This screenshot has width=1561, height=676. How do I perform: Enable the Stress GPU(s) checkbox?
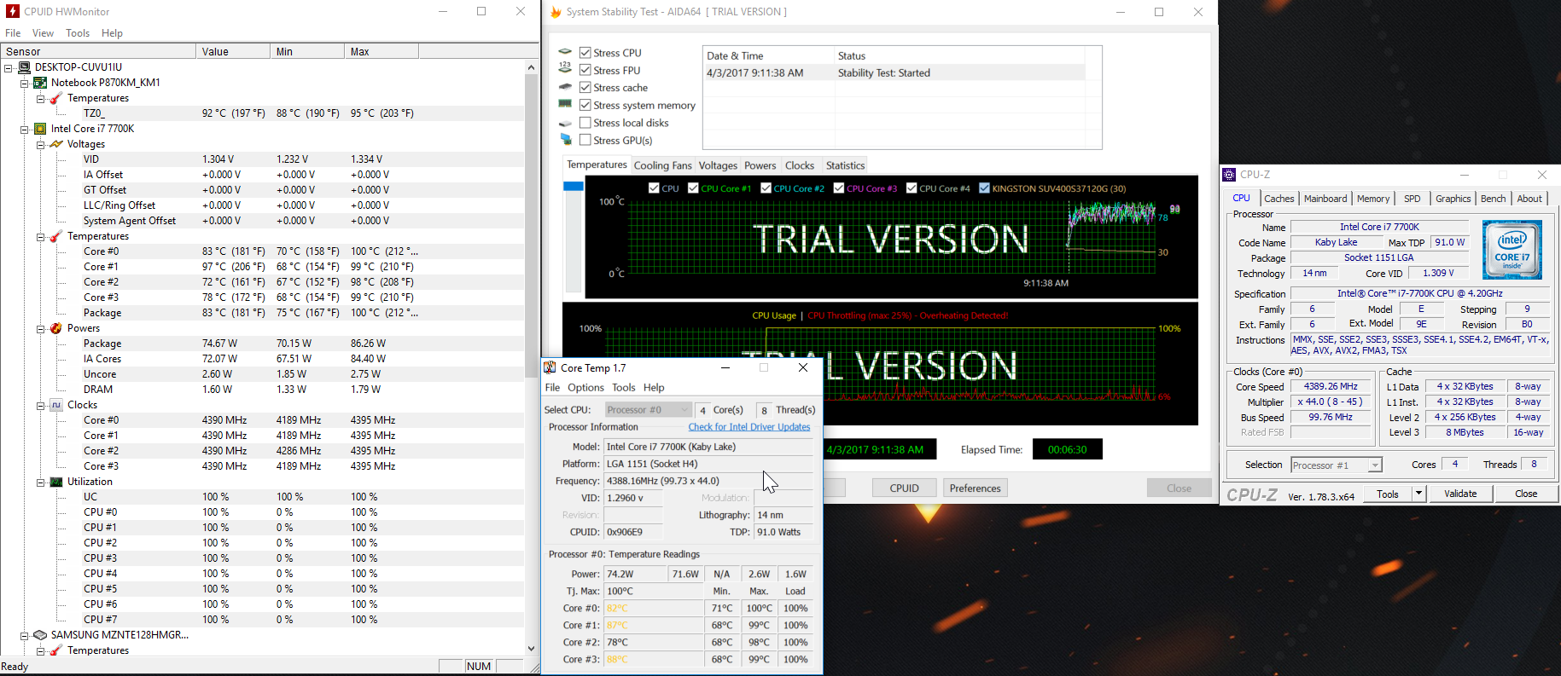click(585, 140)
